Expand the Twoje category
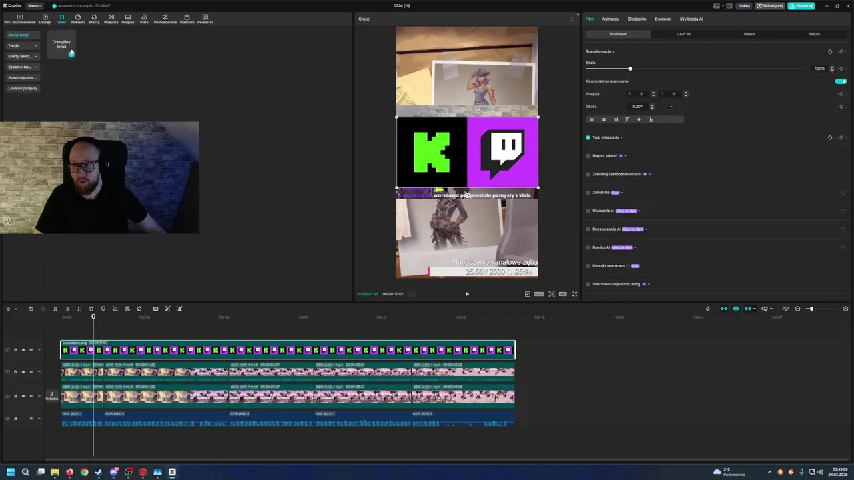This screenshot has height=480, width=854. (x=23, y=45)
